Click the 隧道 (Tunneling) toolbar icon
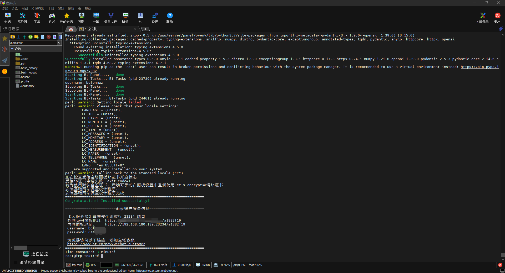This screenshot has width=505, height=273. click(125, 18)
